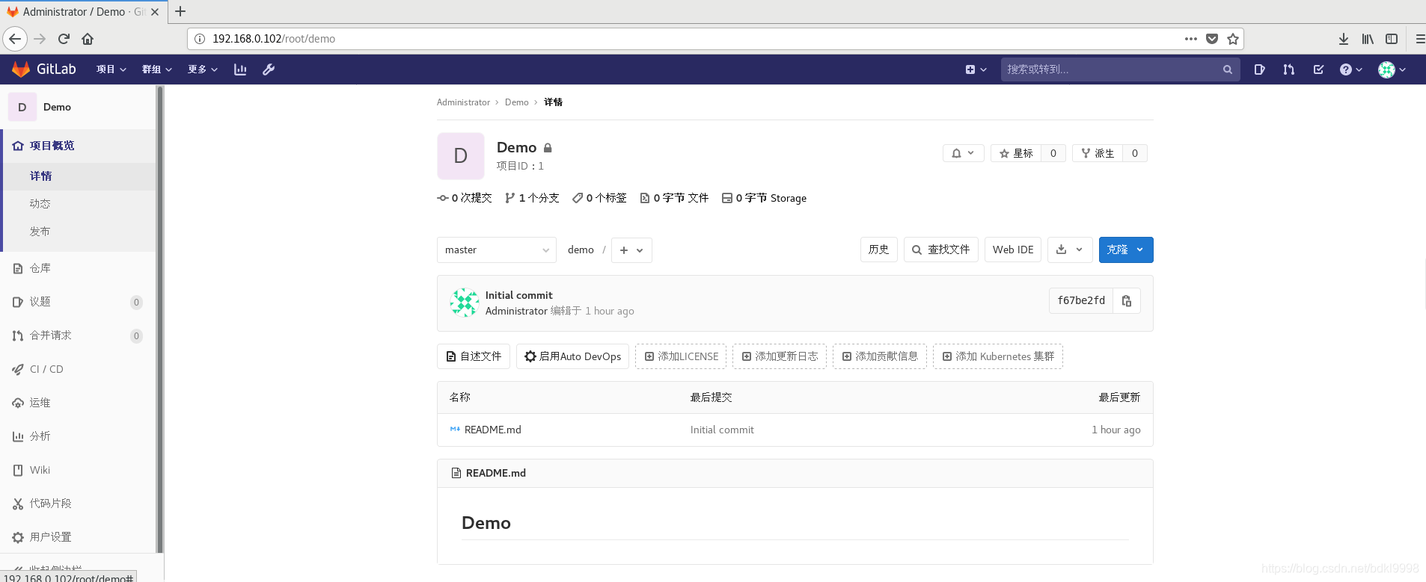Bookmark this page with the star icon
Screen dimensions: 1426x582
pyautogui.click(x=1233, y=39)
